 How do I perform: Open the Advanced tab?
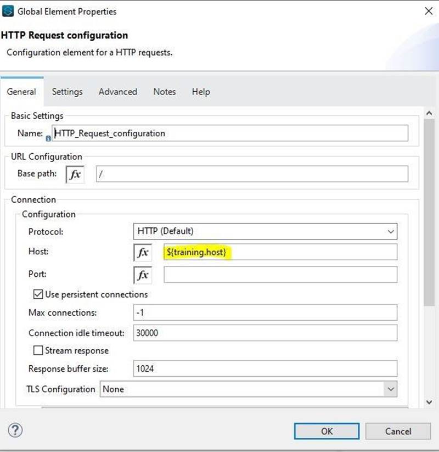coord(118,92)
